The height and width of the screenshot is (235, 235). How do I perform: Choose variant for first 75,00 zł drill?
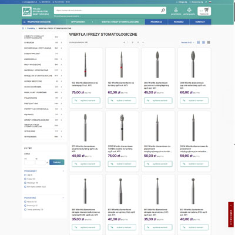(x=86, y=100)
